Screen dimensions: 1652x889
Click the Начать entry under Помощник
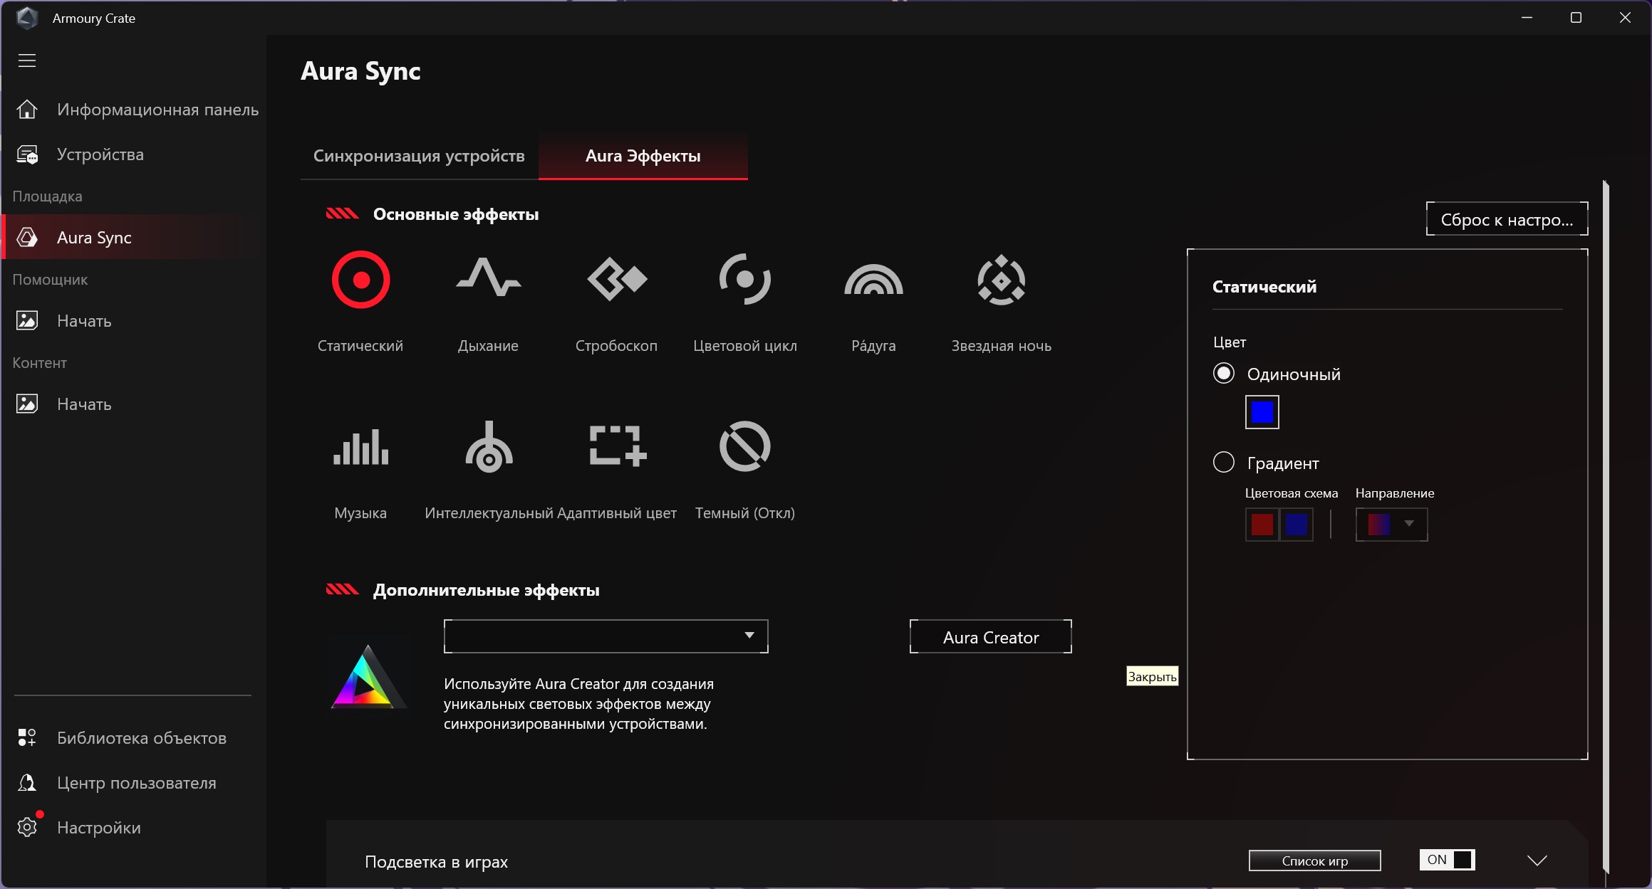point(135,321)
